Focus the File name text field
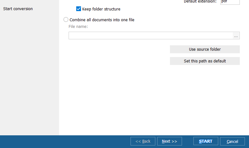Screen dimensions: 249x148 [151, 36]
